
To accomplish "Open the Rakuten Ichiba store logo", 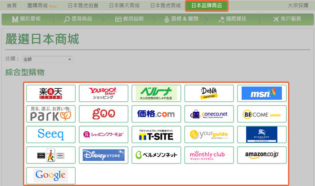I will [x=51, y=93].
